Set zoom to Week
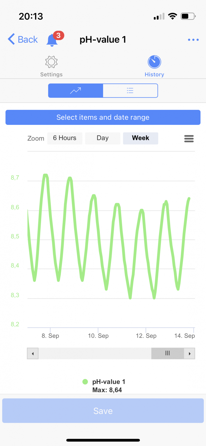This screenshot has width=206, height=446. (x=140, y=138)
